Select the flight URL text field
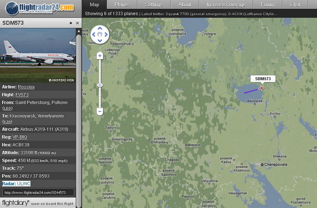The image size is (317, 208). click(38, 193)
